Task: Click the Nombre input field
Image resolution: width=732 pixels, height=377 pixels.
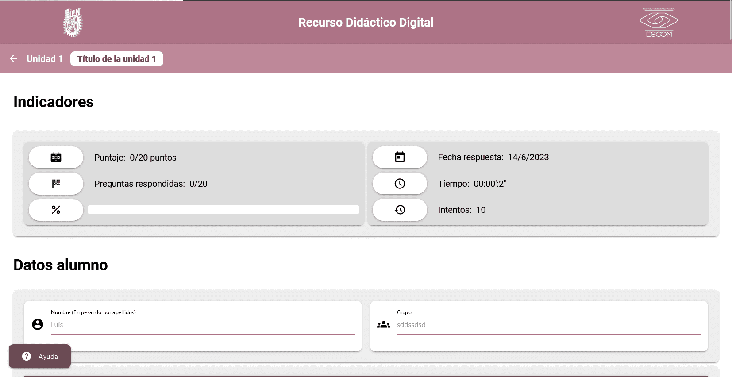Action: pyautogui.click(x=202, y=325)
